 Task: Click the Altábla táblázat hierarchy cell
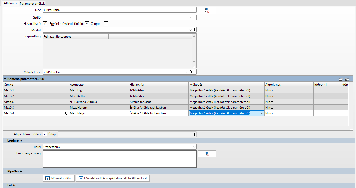[x=159, y=102]
